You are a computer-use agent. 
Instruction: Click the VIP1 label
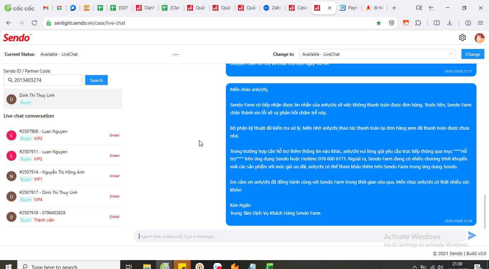click(38, 179)
